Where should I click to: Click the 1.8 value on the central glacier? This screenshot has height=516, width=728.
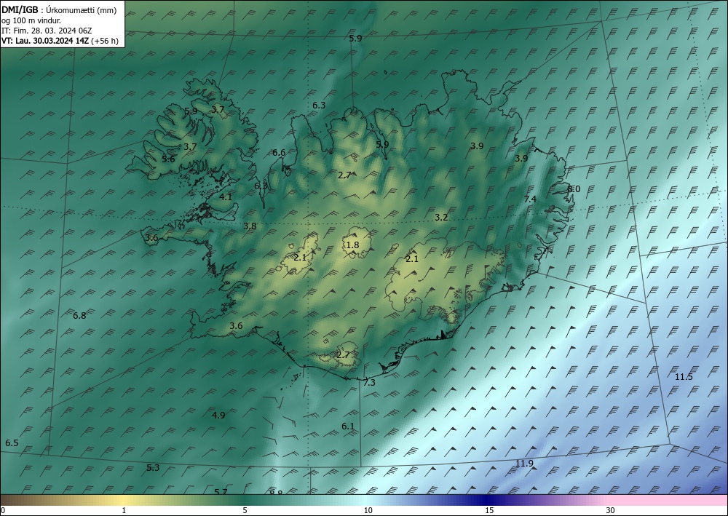coord(353,245)
